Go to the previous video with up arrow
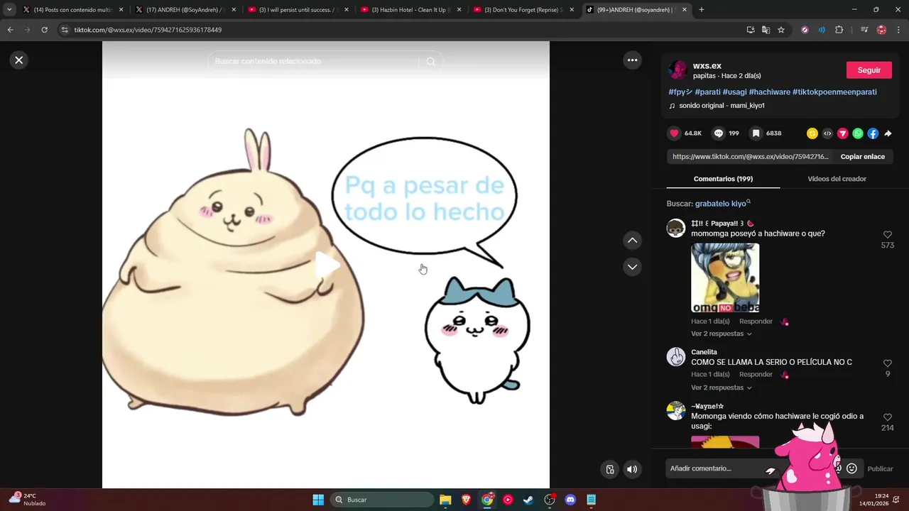The height and width of the screenshot is (511, 909). [x=632, y=241]
